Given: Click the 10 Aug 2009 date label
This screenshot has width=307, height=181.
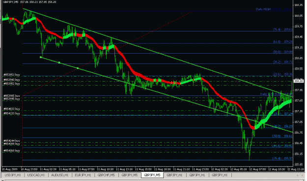Looking at the screenshot, I should click(9, 169).
